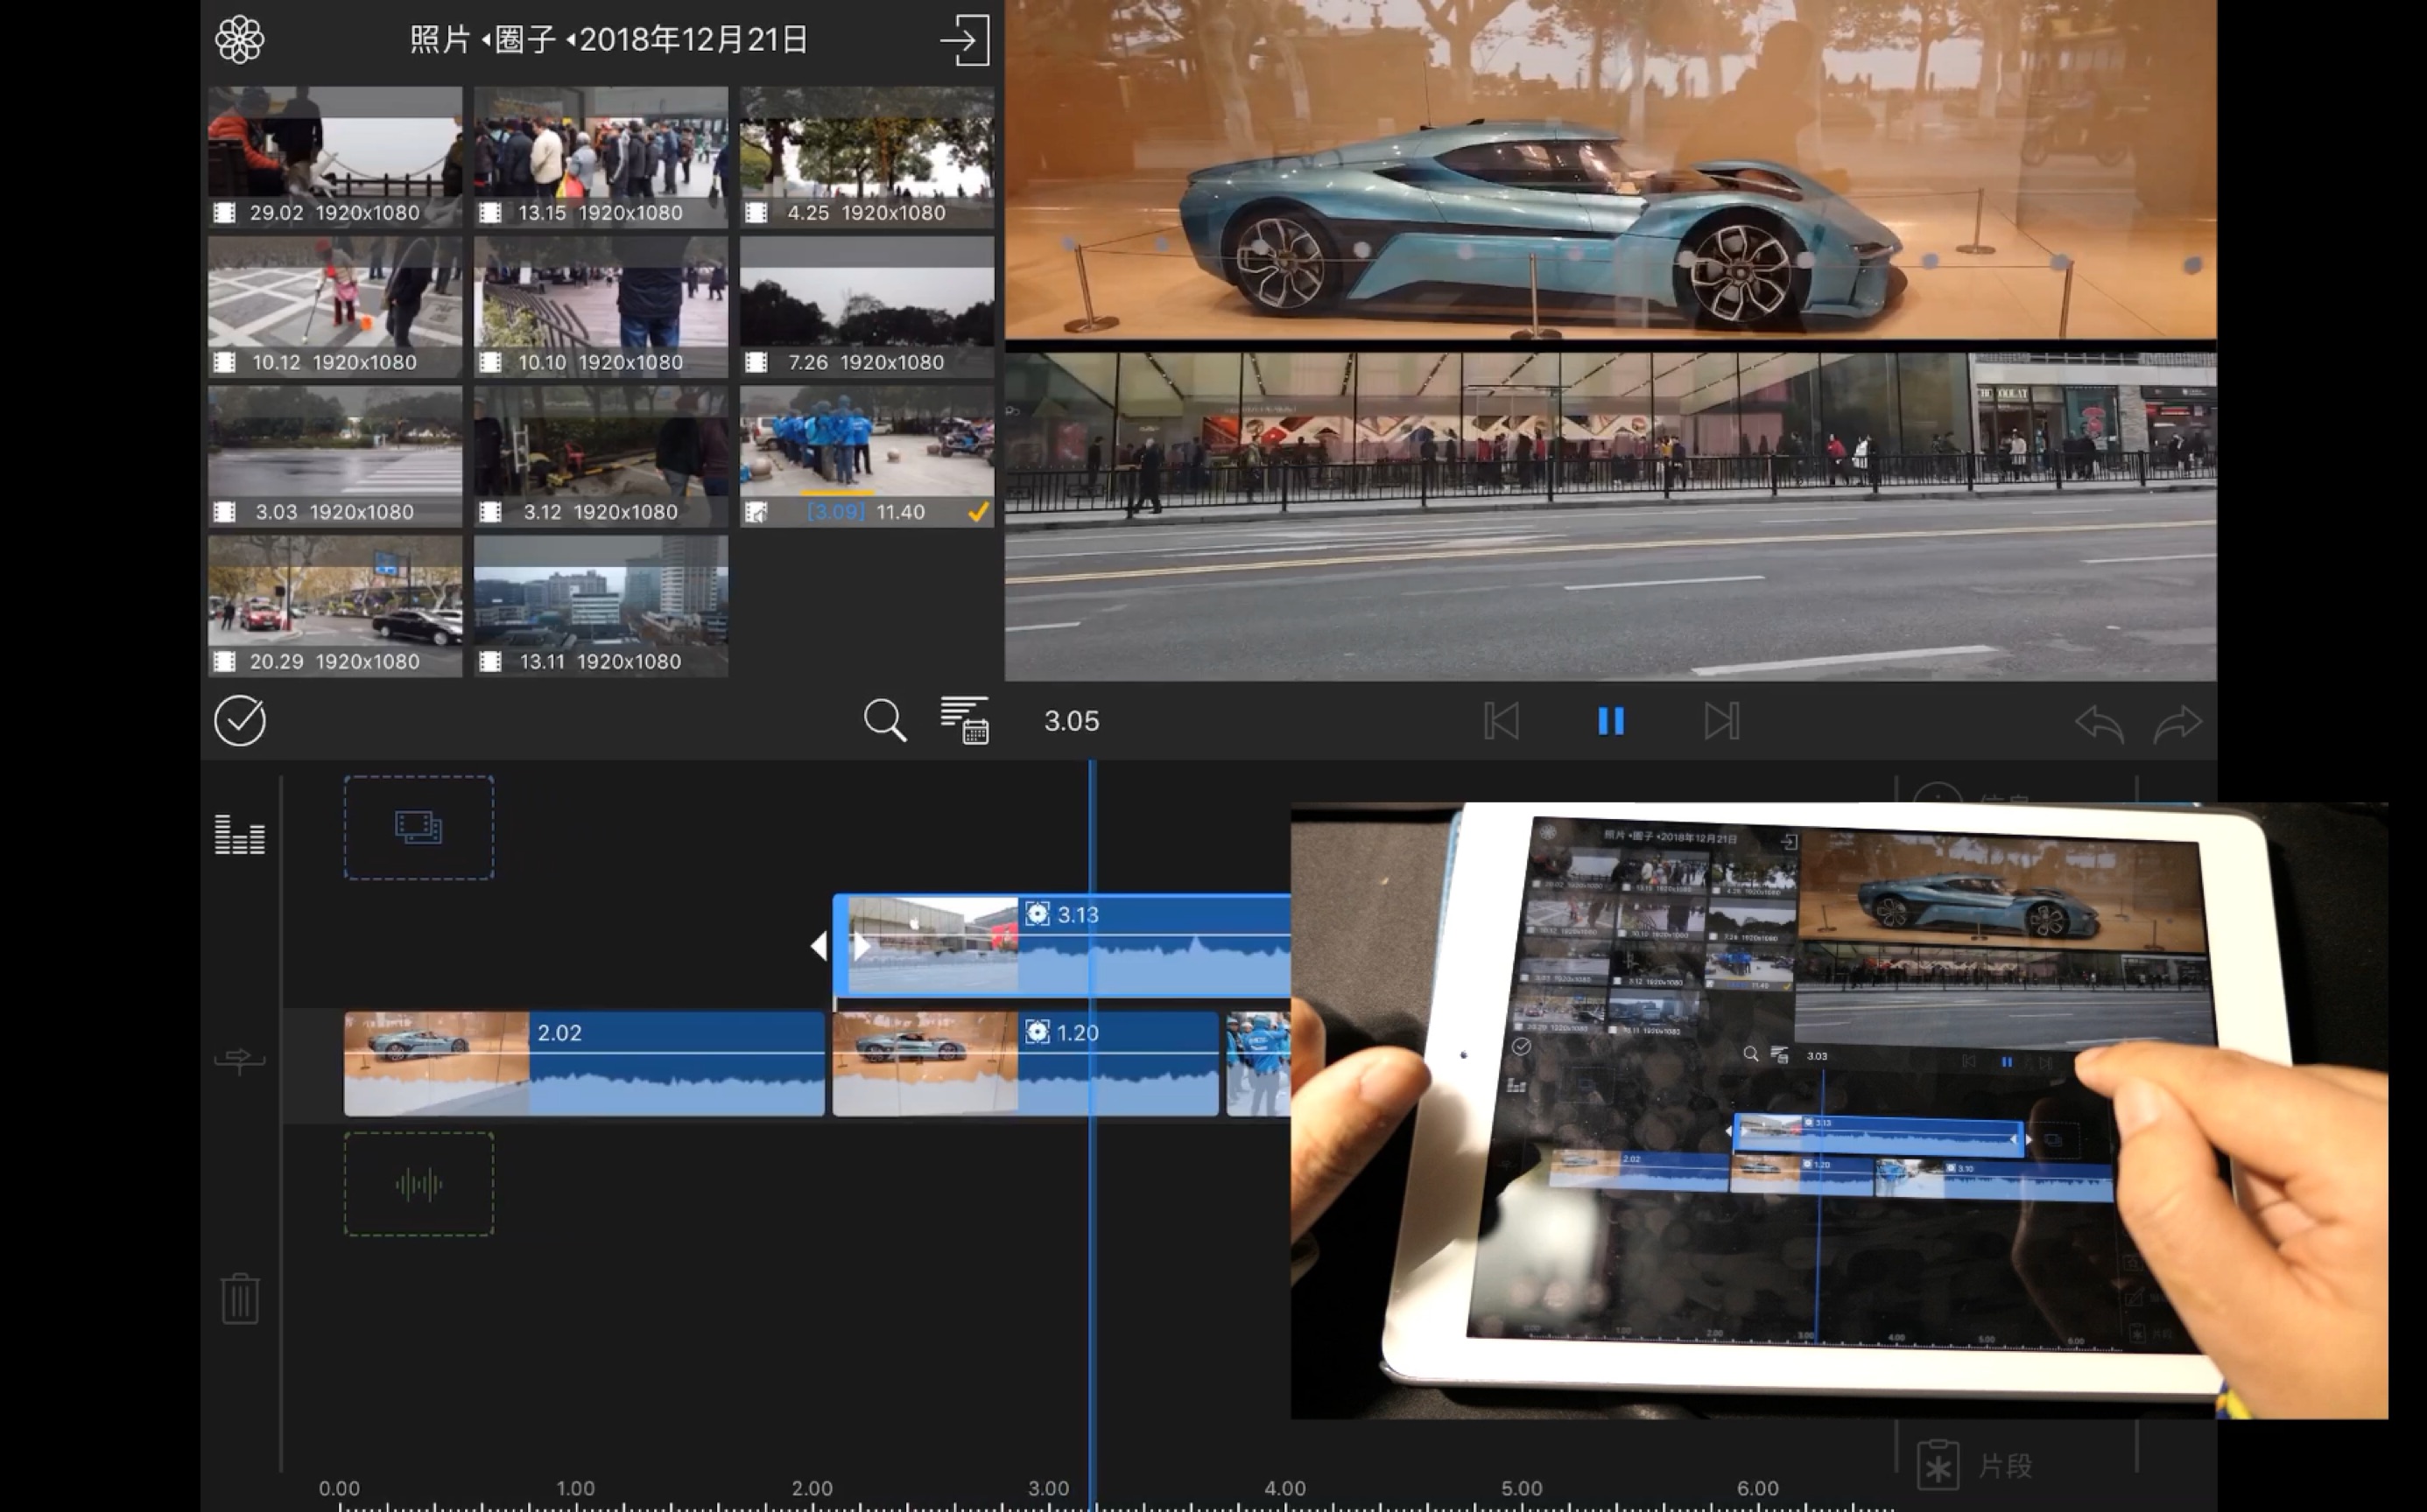This screenshot has width=2427, height=1512.
Task: Click the import media arrow icon
Action: coord(964,40)
